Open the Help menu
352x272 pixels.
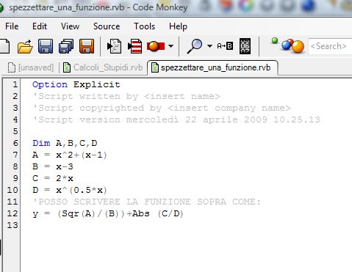point(178,26)
